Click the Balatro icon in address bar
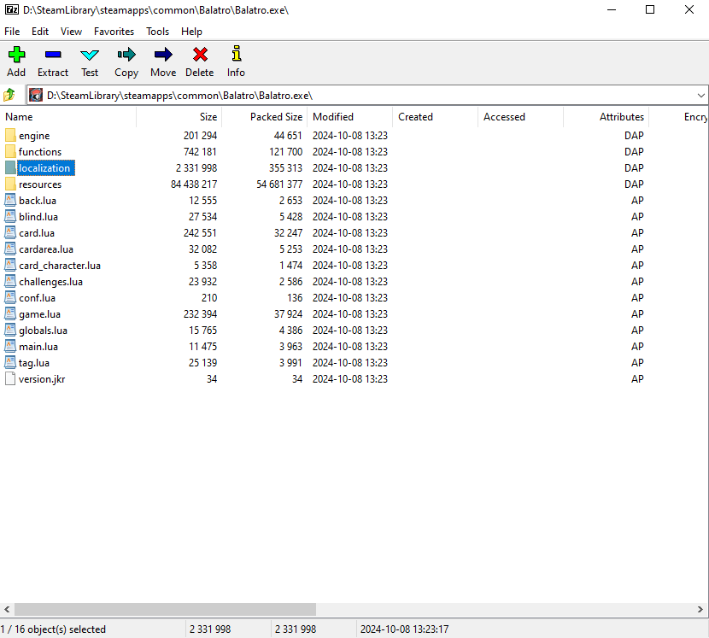 [36, 96]
